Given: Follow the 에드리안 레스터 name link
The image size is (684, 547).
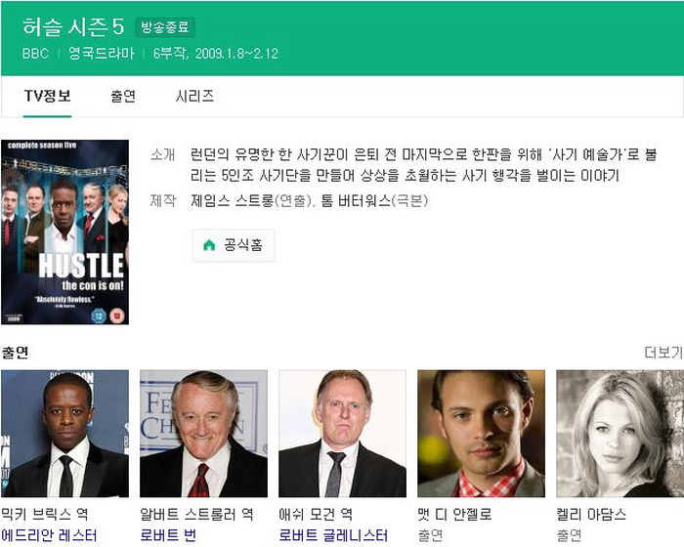Looking at the screenshot, I should coord(49,535).
